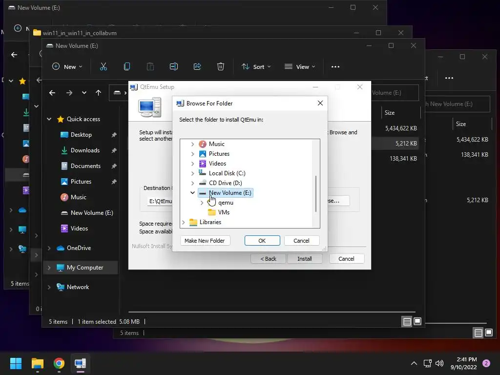500x375 pixels.
Task: Expand Pictures in Browse For Folder tree
Action: coord(192,154)
